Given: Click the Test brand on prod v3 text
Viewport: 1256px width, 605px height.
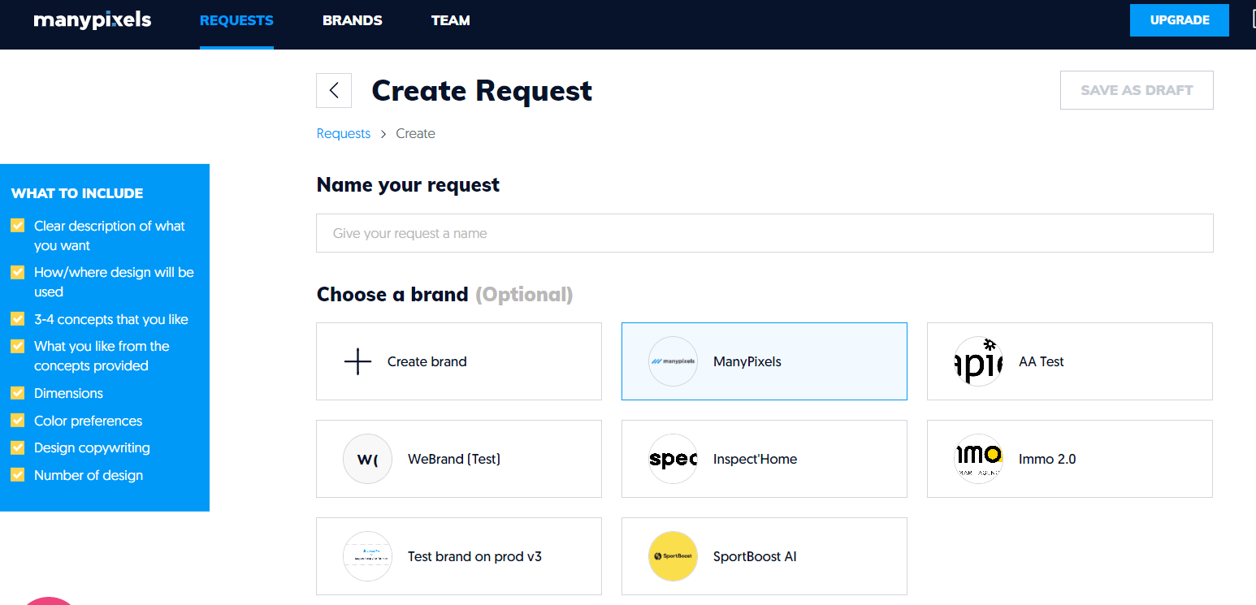Looking at the screenshot, I should (x=474, y=557).
